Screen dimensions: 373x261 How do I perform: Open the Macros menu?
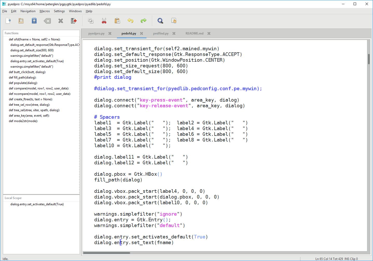[44, 11]
